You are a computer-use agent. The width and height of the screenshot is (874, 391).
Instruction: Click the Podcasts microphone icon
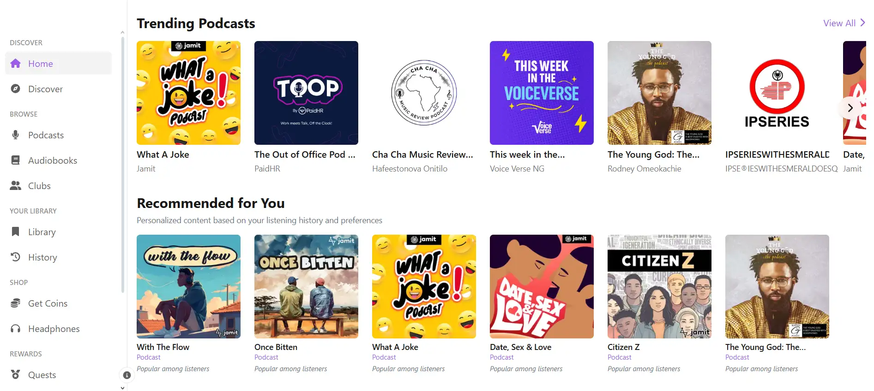16,135
